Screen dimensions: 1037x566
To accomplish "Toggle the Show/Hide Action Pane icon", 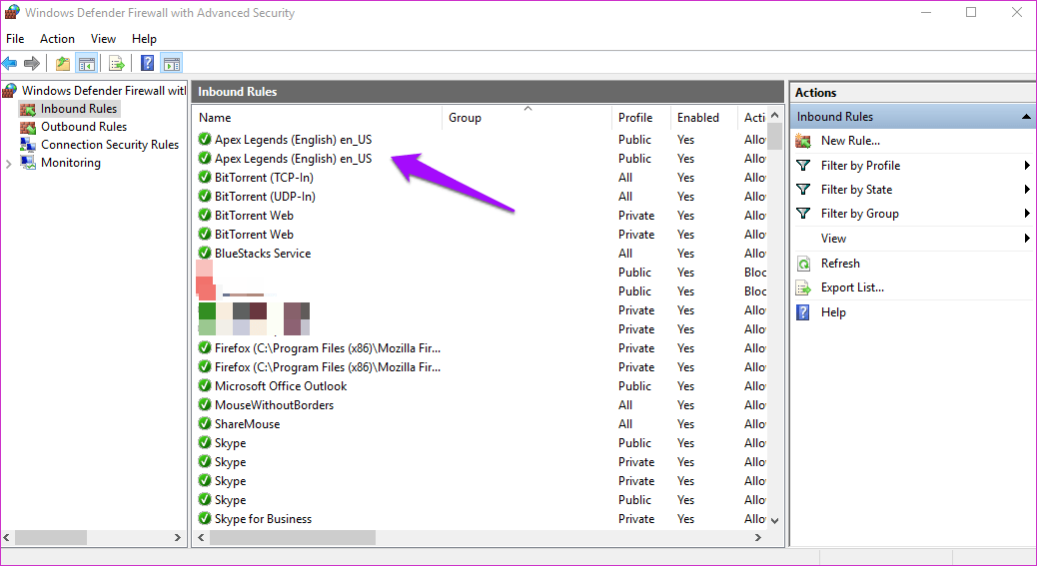I will (x=171, y=64).
